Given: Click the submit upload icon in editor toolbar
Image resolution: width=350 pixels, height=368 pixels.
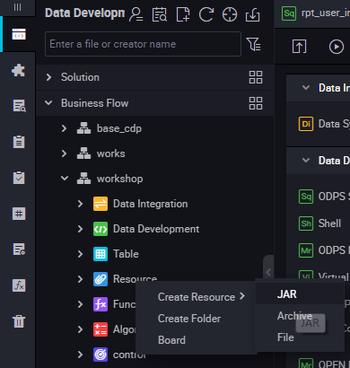Looking at the screenshot, I should (x=299, y=47).
